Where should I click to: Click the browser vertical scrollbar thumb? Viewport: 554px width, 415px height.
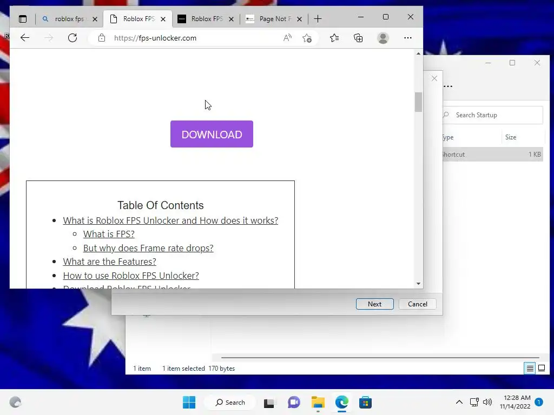(418, 102)
